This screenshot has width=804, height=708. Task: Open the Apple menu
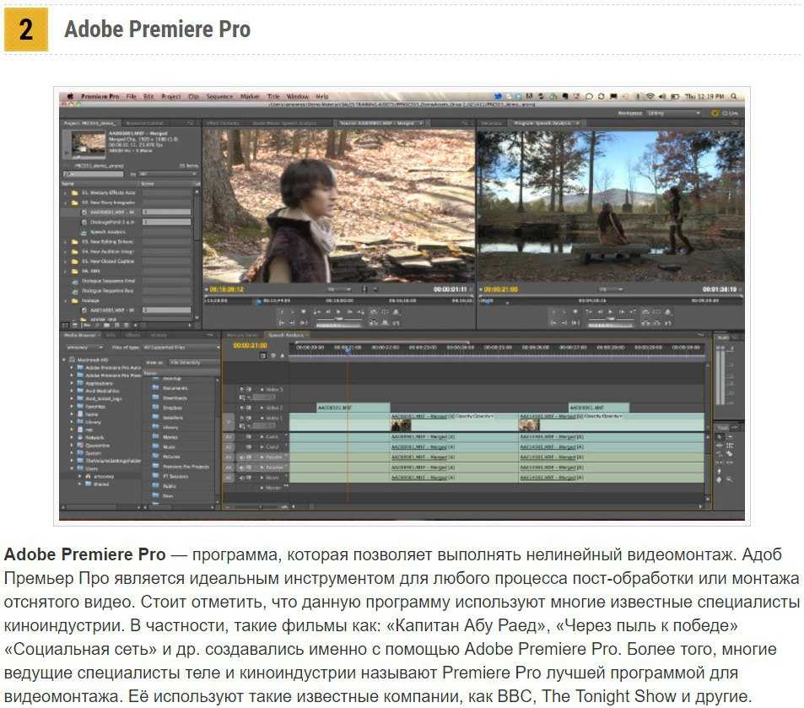(x=70, y=96)
